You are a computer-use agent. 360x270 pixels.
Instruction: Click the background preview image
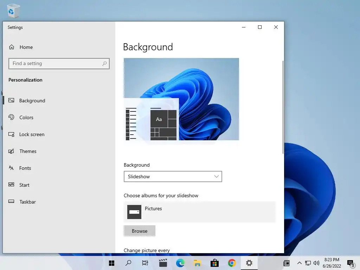tap(181, 99)
